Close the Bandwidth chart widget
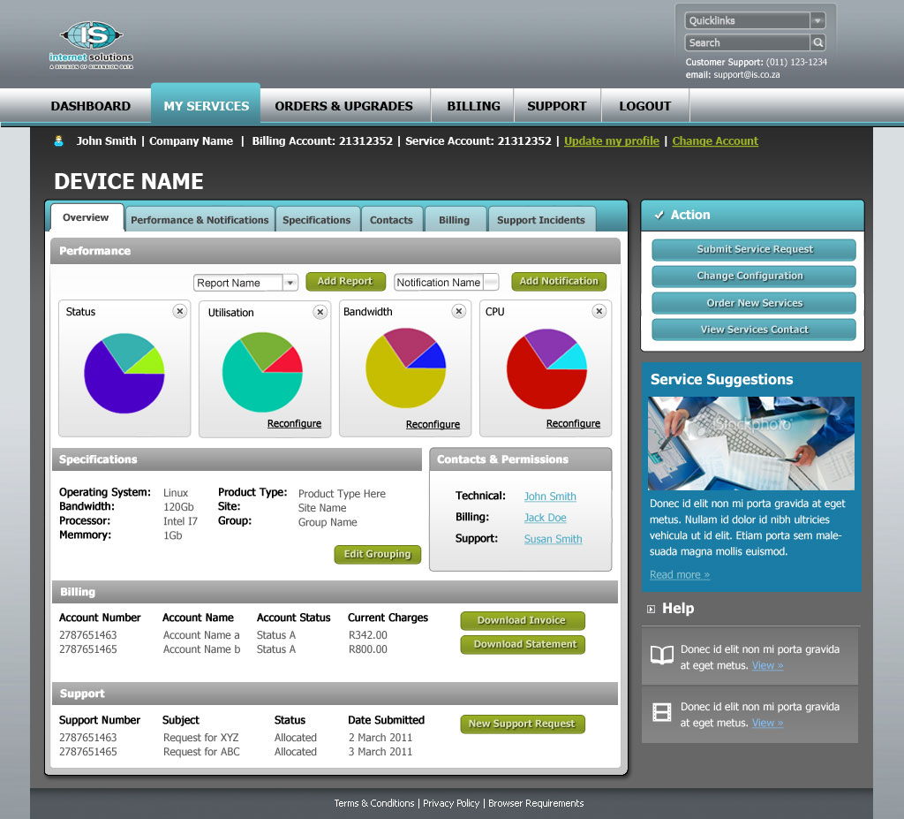 pos(458,311)
